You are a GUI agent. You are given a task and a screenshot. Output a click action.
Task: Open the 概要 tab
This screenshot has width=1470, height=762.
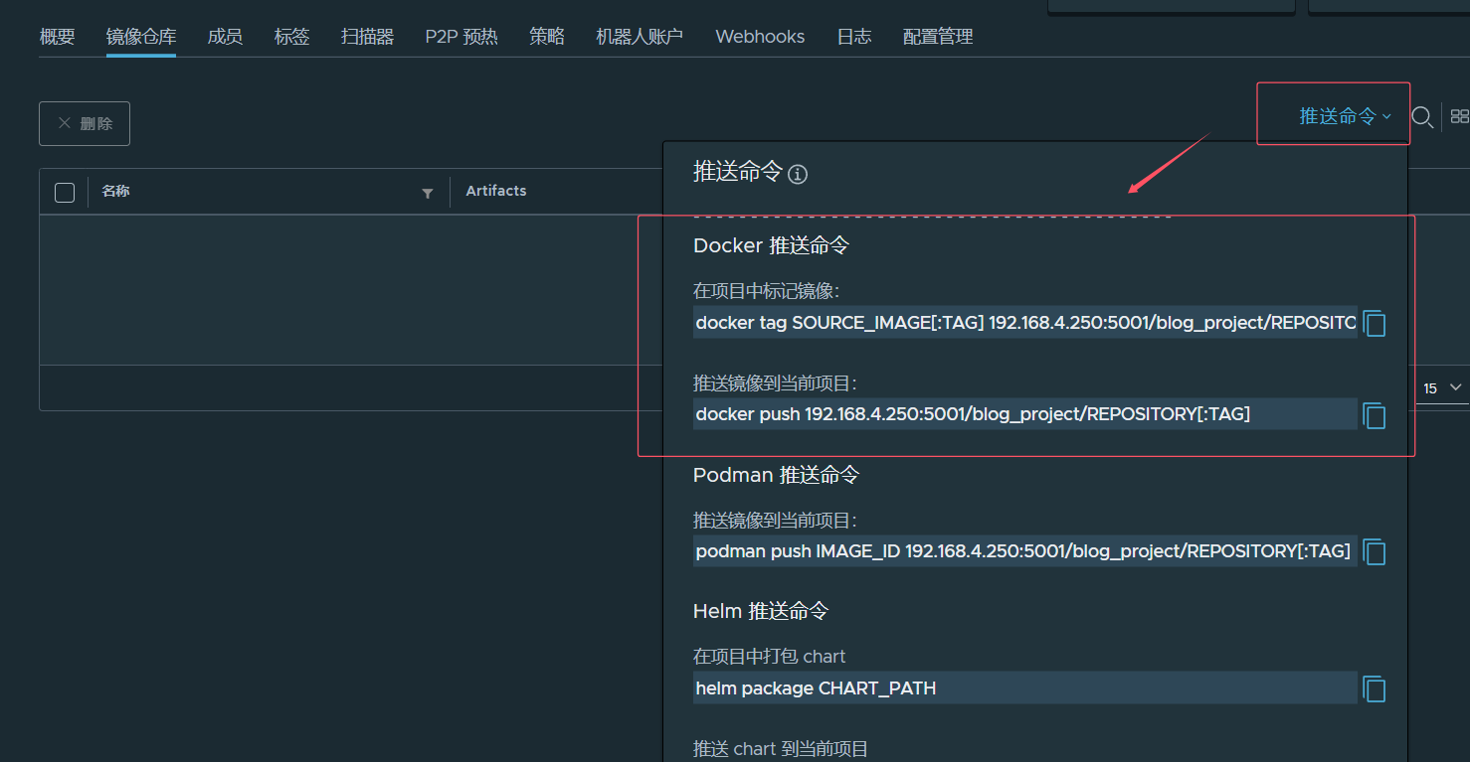coord(57,37)
